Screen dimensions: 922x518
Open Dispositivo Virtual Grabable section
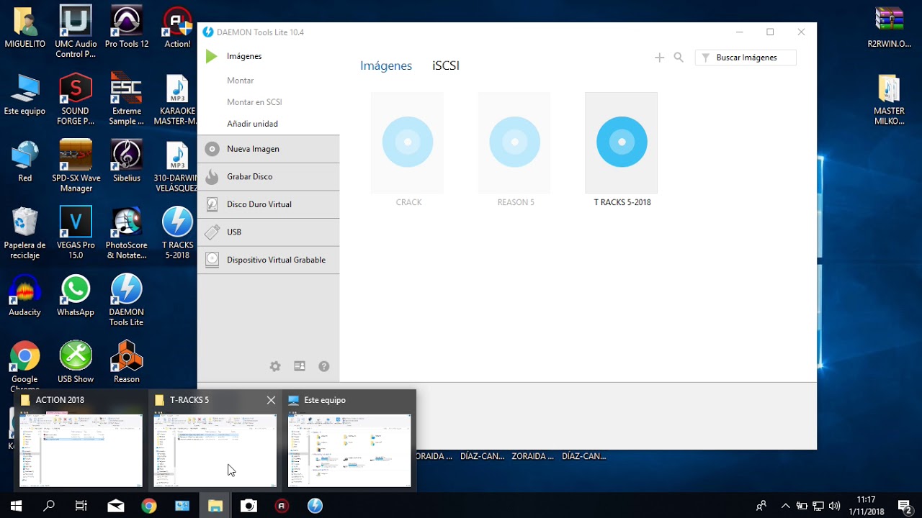tap(269, 260)
